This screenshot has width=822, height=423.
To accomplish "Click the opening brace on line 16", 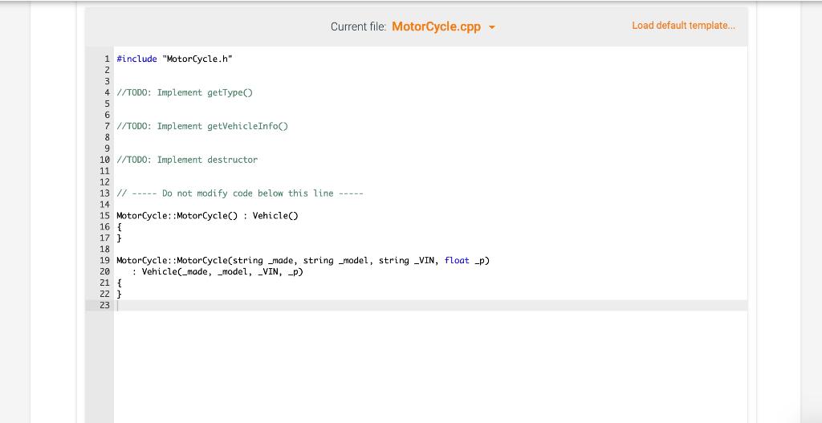I will pos(119,227).
